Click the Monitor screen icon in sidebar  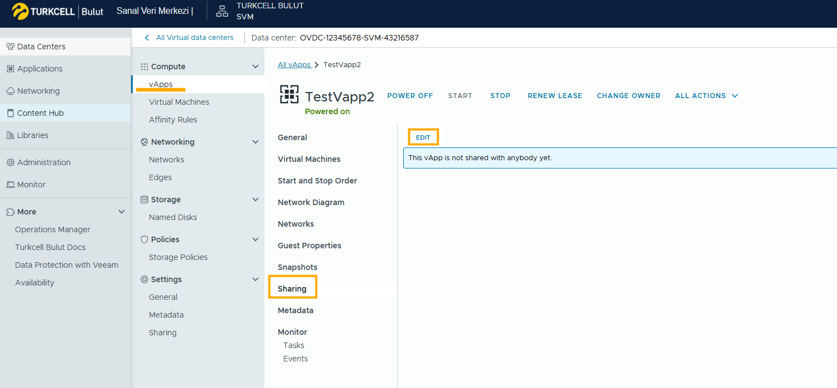10,185
